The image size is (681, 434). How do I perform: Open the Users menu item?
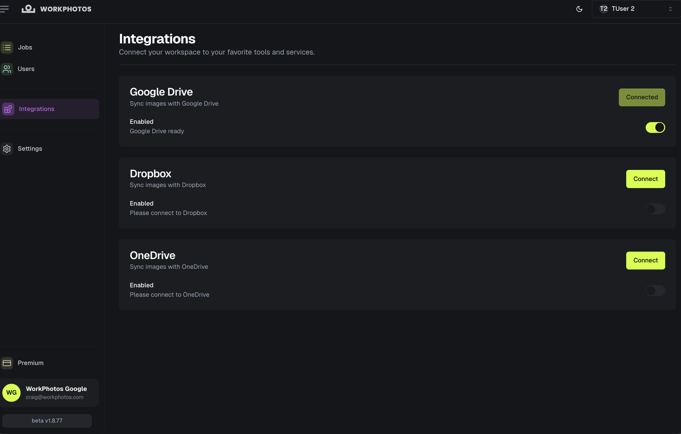tap(50, 69)
